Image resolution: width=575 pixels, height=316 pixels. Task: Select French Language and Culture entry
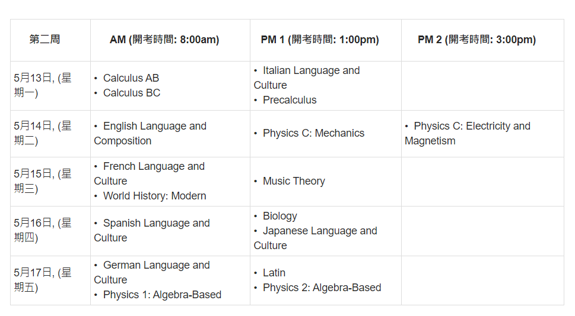tap(153, 167)
